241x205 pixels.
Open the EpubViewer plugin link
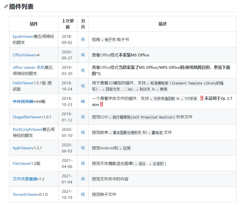23,36
